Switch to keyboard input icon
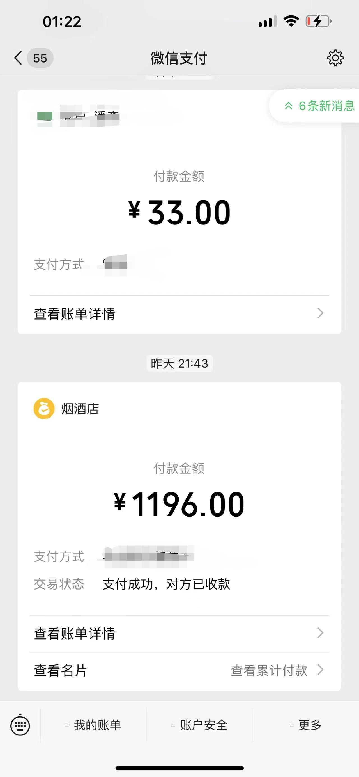Image resolution: width=359 pixels, height=777 pixels. pos(20,725)
